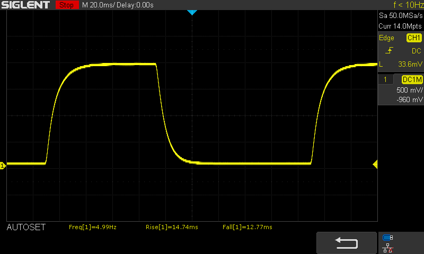
Task: Select the Sa 50.0MSa/s sample rate text
Action: [x=401, y=15]
